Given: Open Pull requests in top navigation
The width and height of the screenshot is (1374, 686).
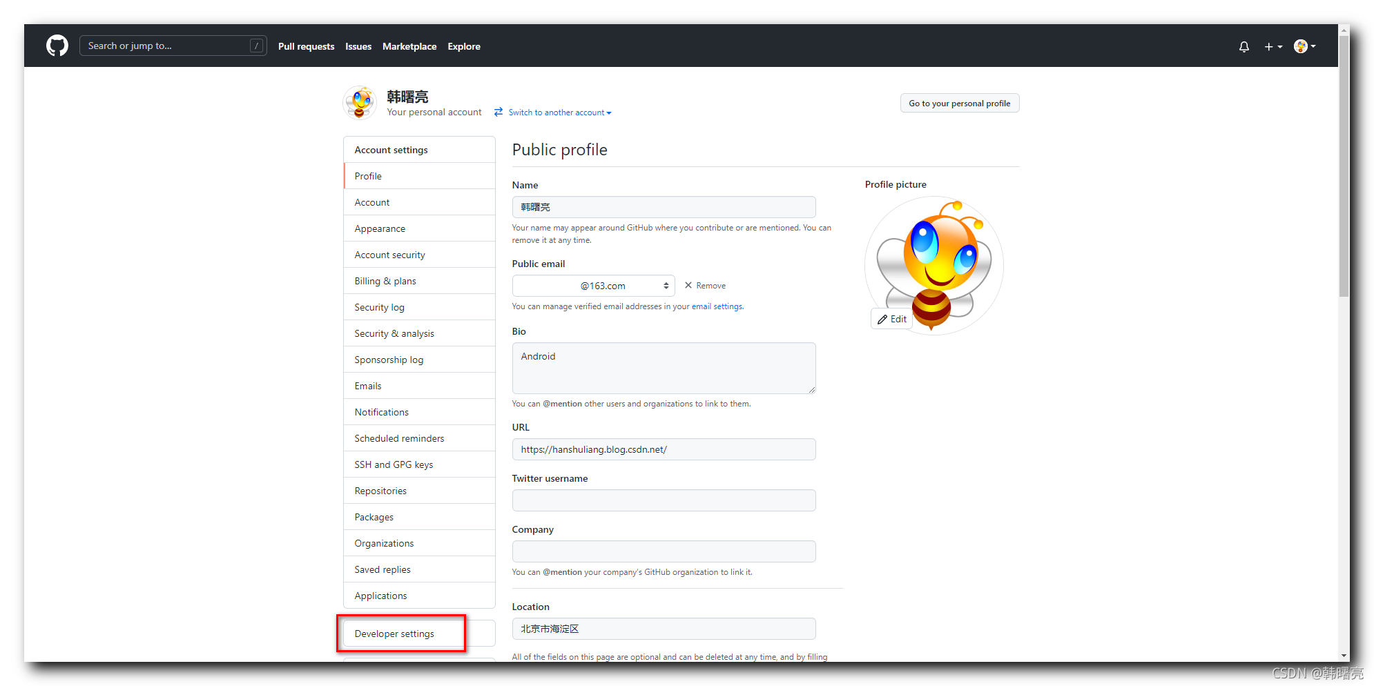Looking at the screenshot, I should (x=306, y=46).
